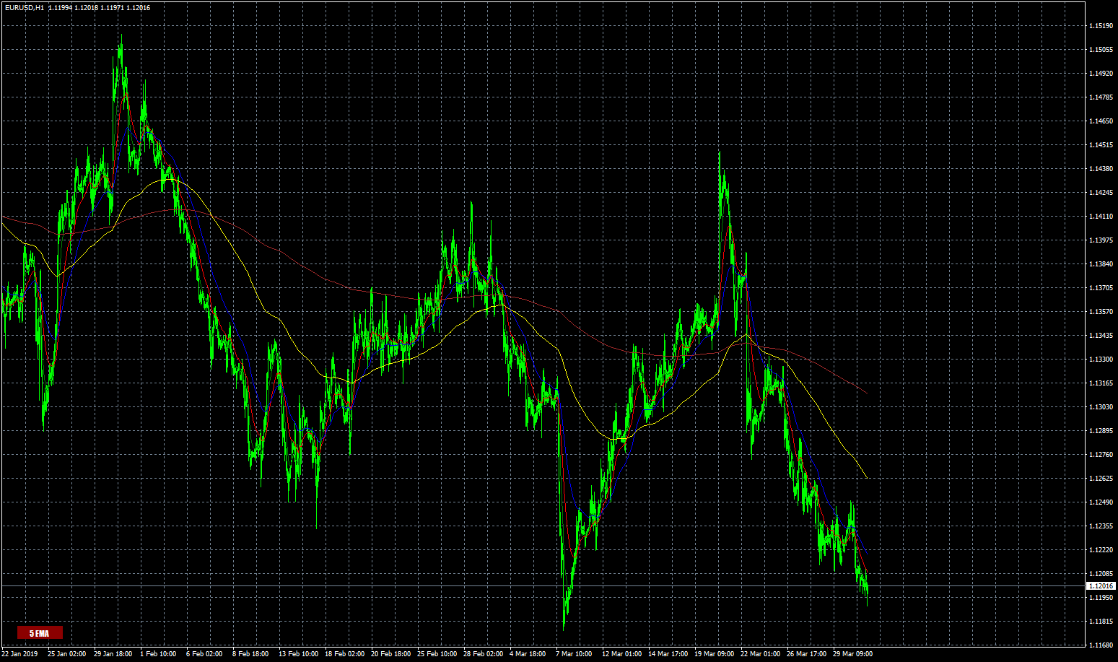
Task: Select the 8 Feb 18:00 time label
Action: click(250, 654)
